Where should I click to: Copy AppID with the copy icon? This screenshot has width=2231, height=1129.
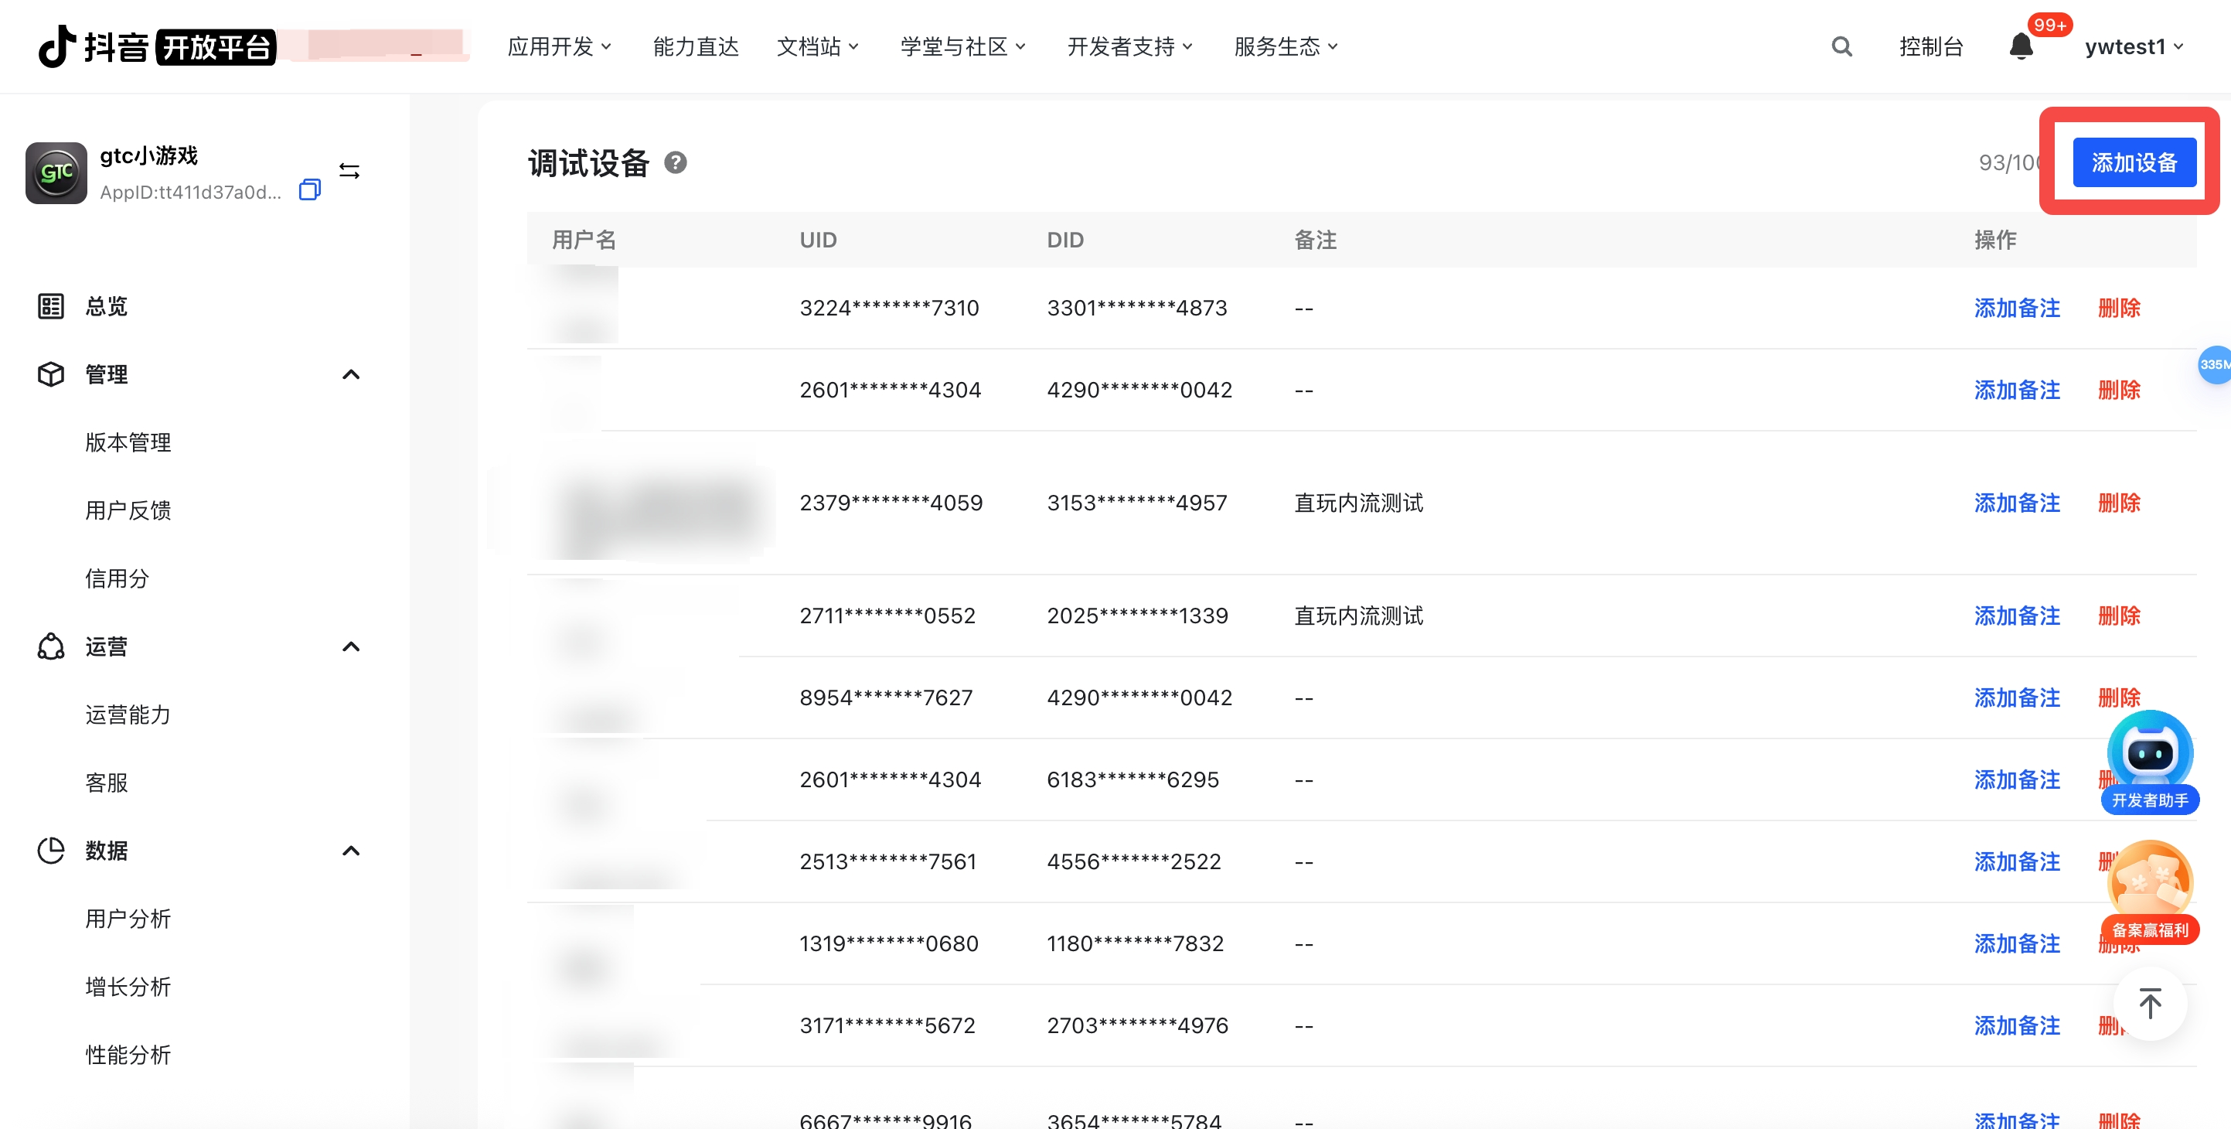pos(309,191)
